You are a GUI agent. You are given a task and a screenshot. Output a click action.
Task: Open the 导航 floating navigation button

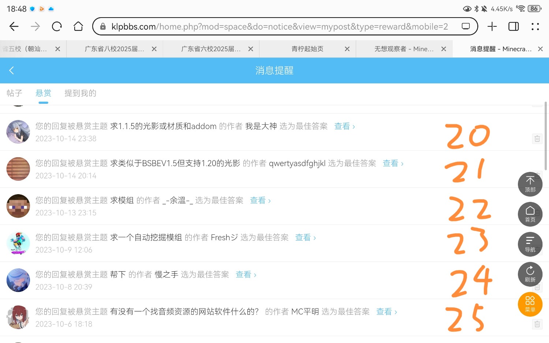click(530, 244)
